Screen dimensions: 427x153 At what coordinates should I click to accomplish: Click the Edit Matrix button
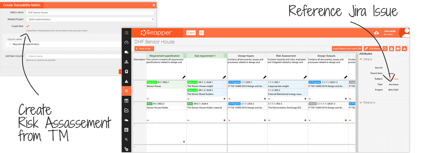point(372,49)
